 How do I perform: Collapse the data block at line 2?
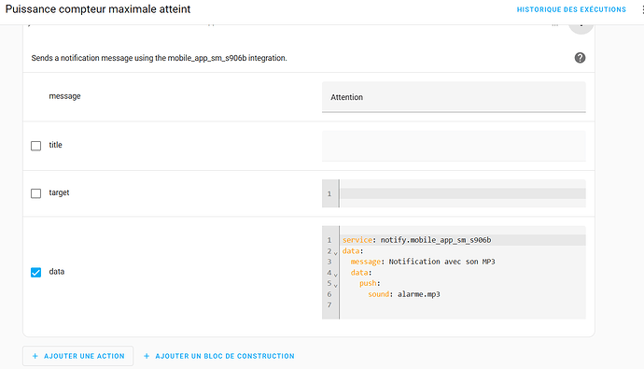[336, 253]
